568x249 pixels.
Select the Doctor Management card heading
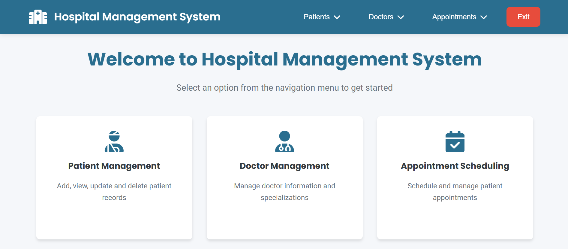coord(284,166)
